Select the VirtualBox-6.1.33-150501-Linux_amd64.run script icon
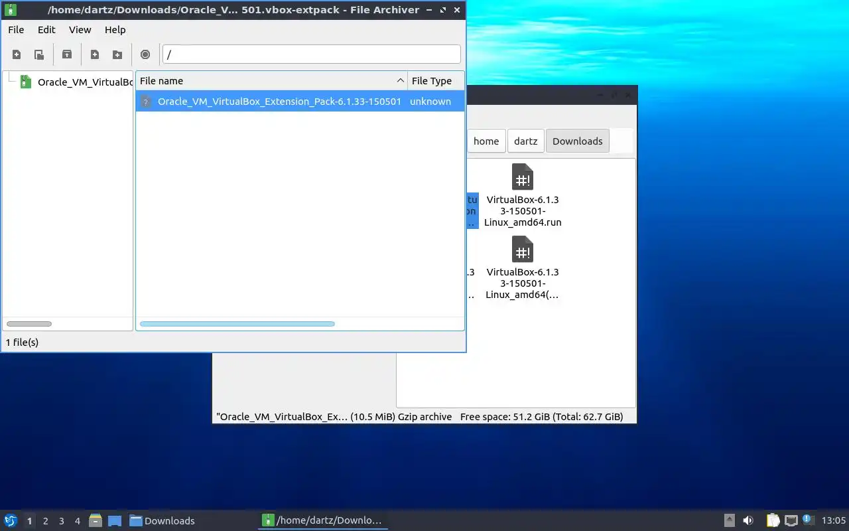Image resolution: width=849 pixels, height=531 pixels. (x=523, y=177)
